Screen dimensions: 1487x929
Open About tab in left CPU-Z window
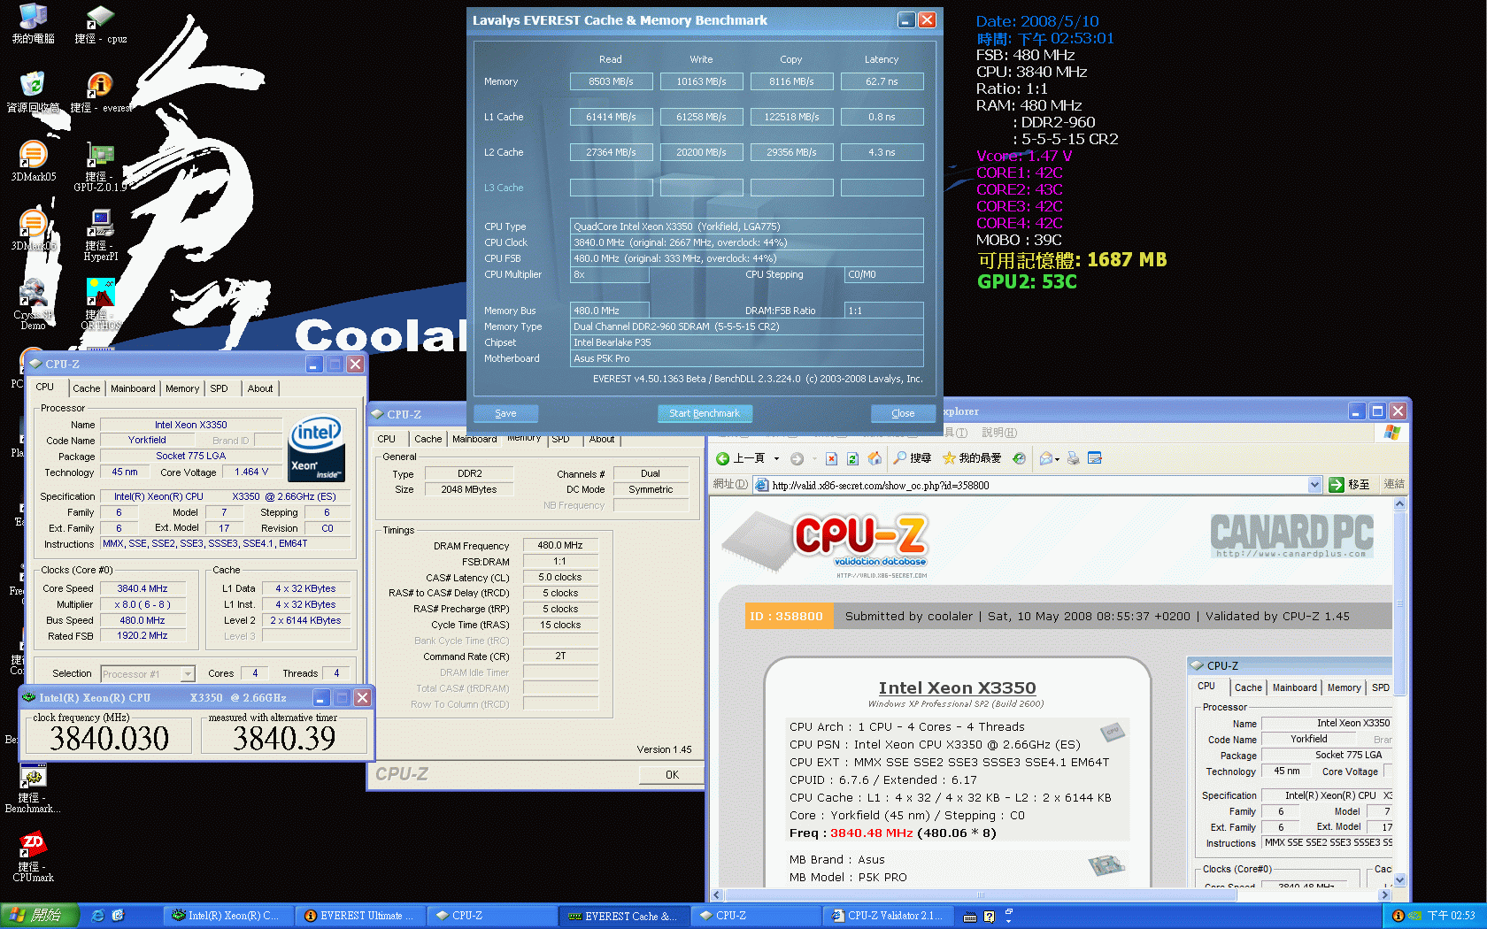260,388
